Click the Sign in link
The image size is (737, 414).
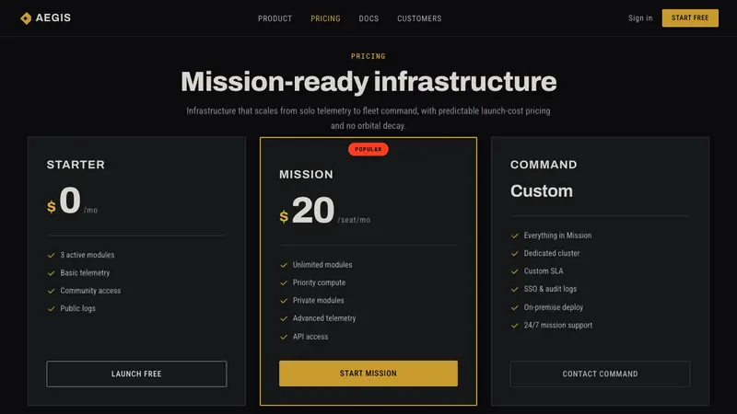[x=640, y=17]
